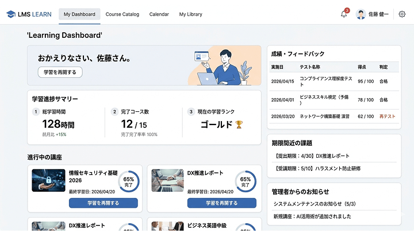Open the settings gear icon
Screen dimensions: 414x241
[x=402, y=14]
